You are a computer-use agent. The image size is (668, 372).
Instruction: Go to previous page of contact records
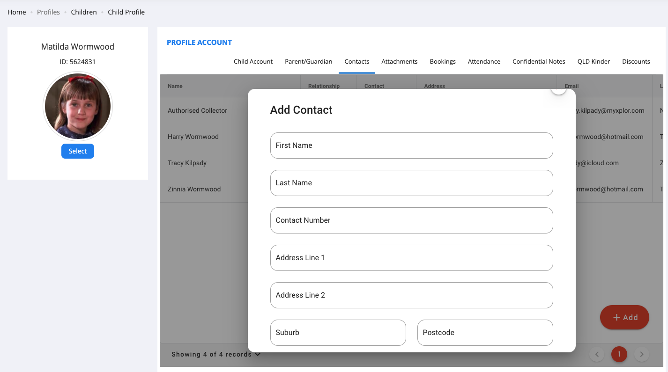coord(597,354)
